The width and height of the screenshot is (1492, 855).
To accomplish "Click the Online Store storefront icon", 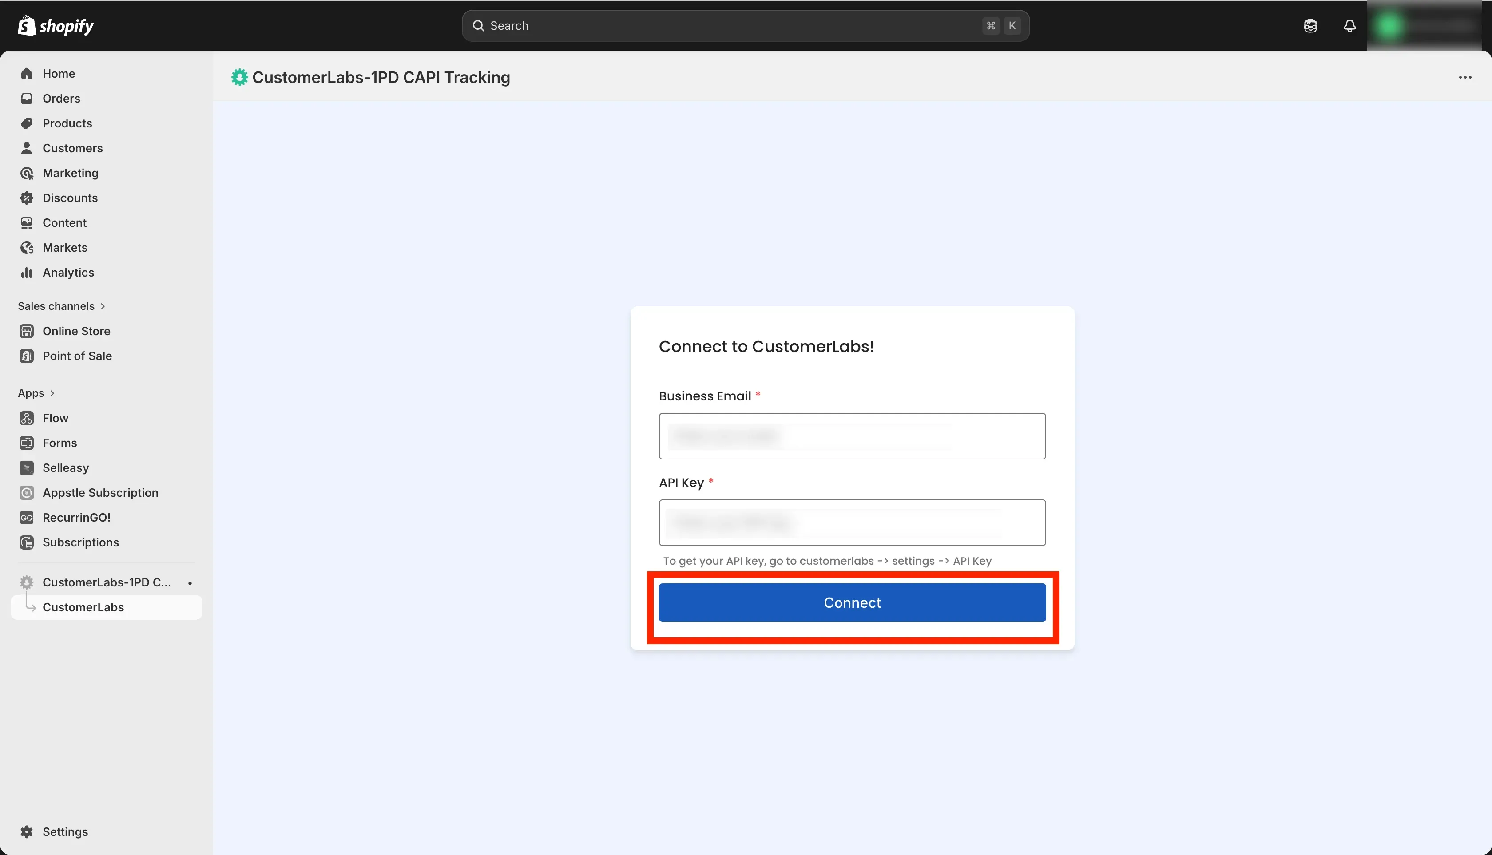I will click(27, 331).
